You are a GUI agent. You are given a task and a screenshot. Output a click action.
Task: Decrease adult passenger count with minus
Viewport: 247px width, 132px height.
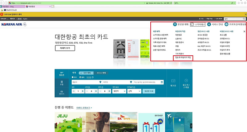(x=73, y=91)
